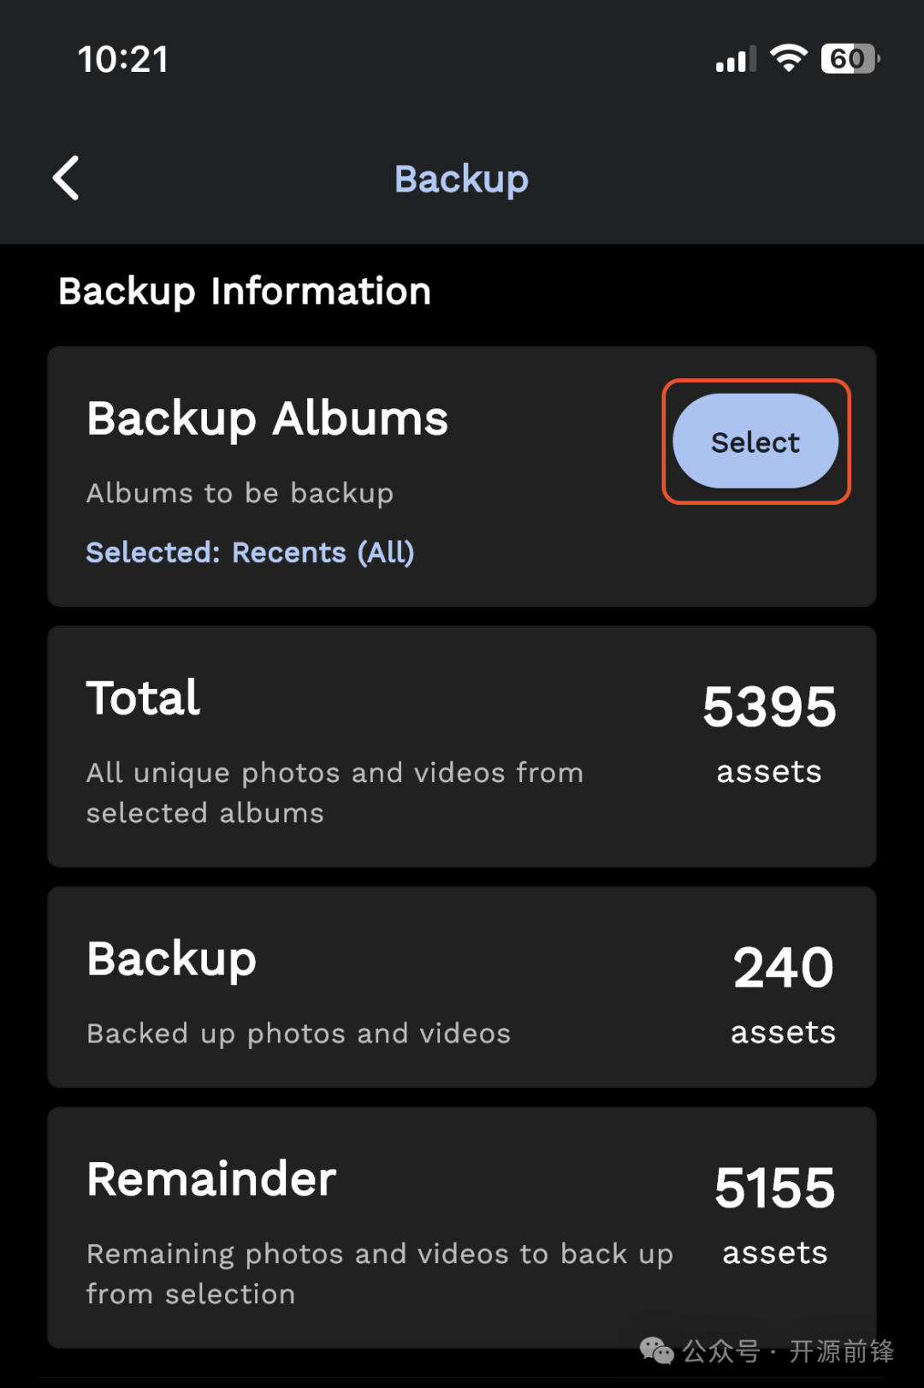Tap the cellular signal bars icon

[736, 59]
